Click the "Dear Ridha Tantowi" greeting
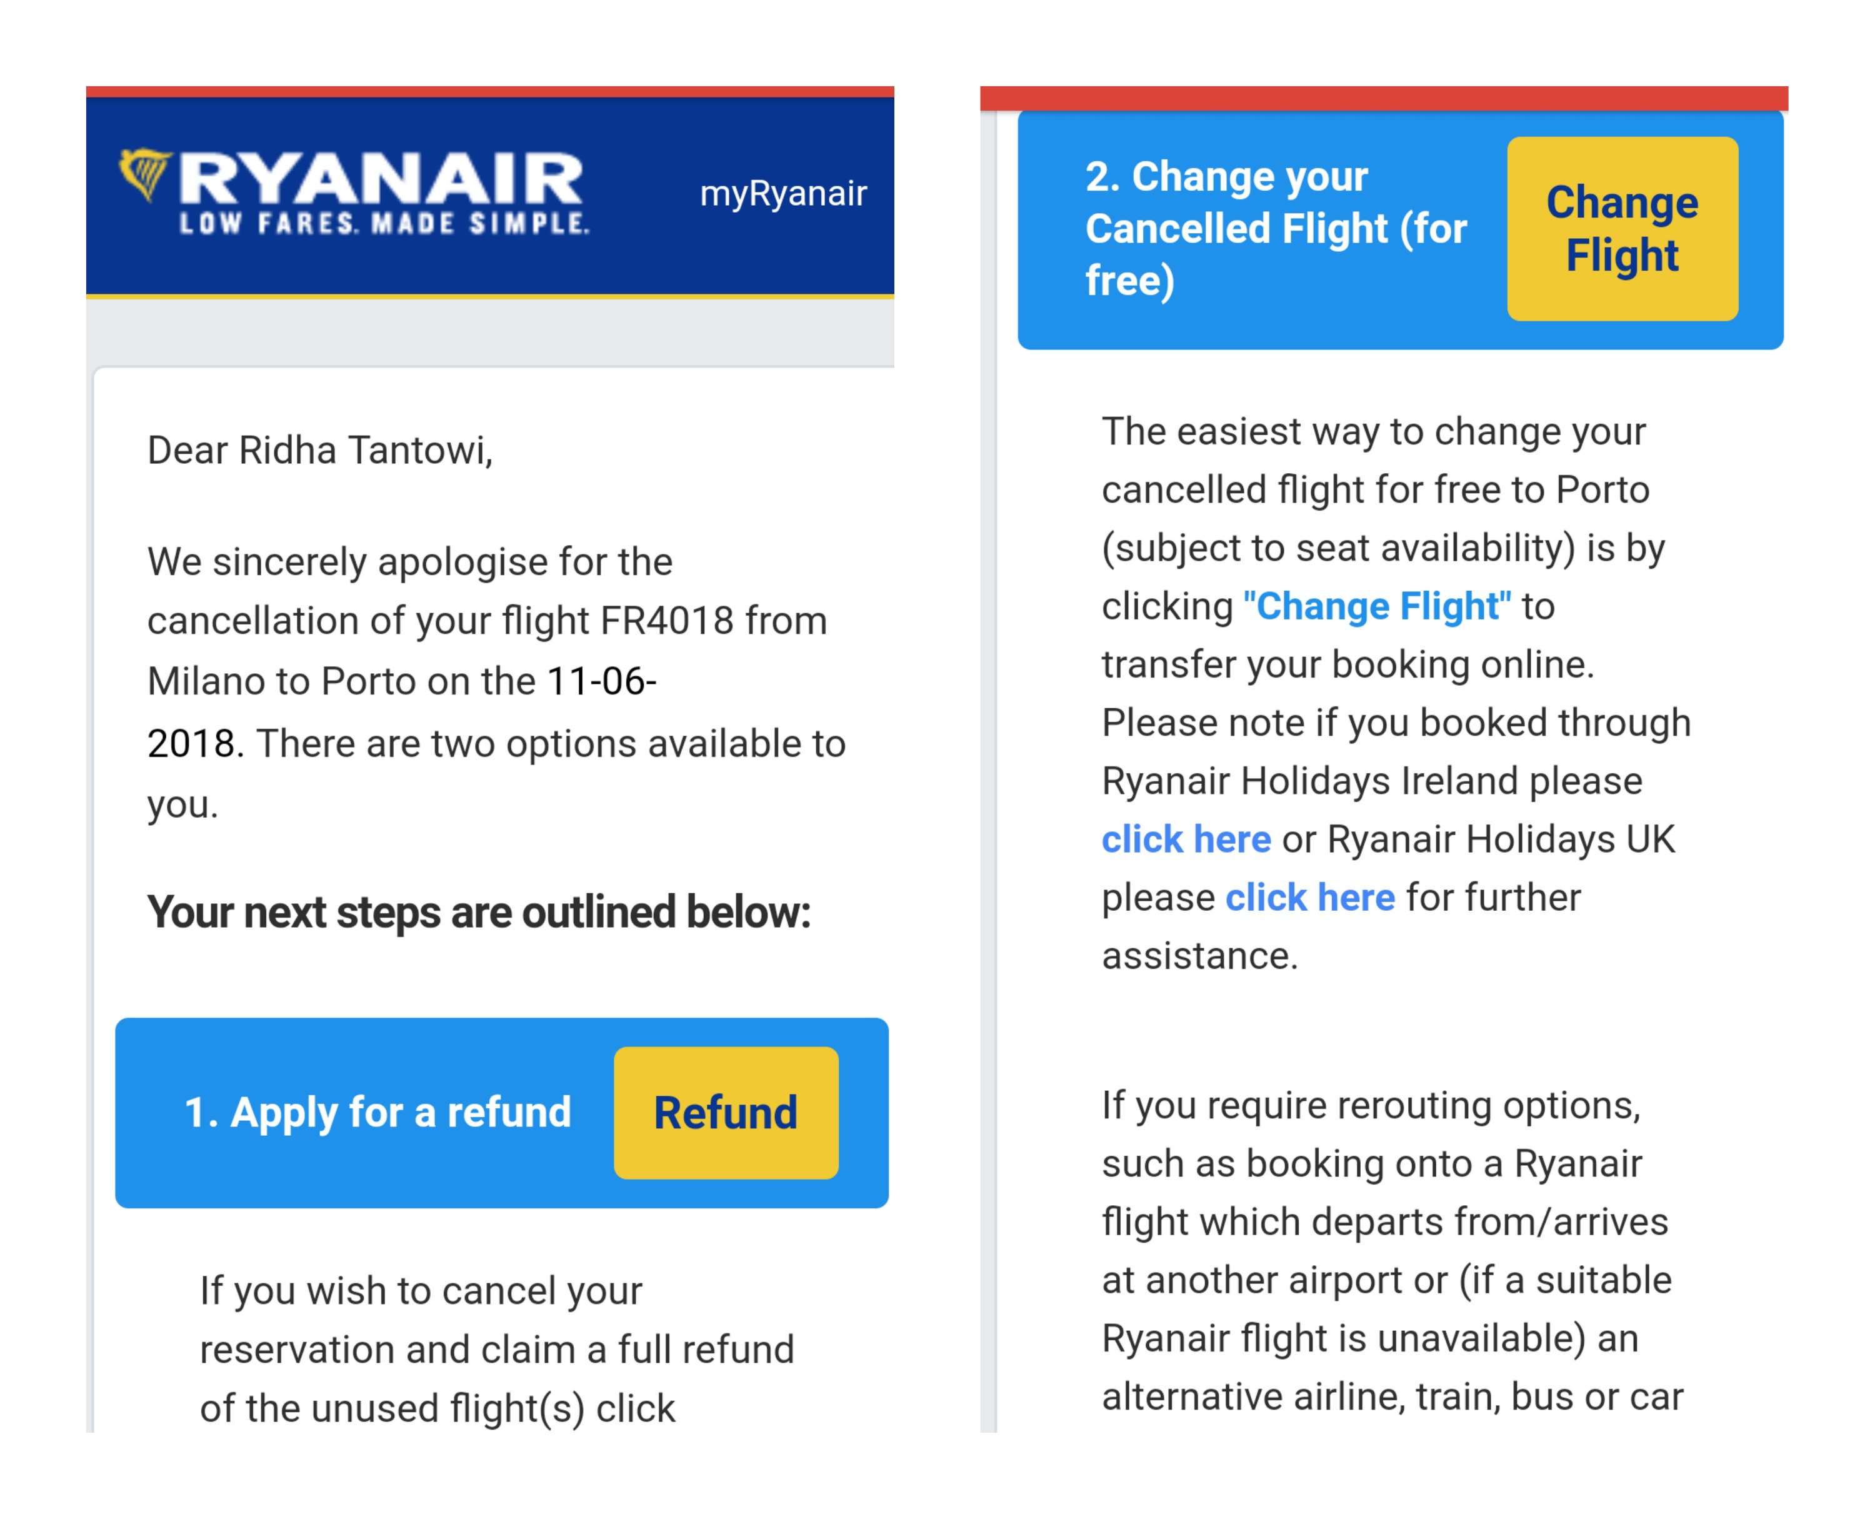The width and height of the screenshot is (1875, 1519). (x=319, y=451)
